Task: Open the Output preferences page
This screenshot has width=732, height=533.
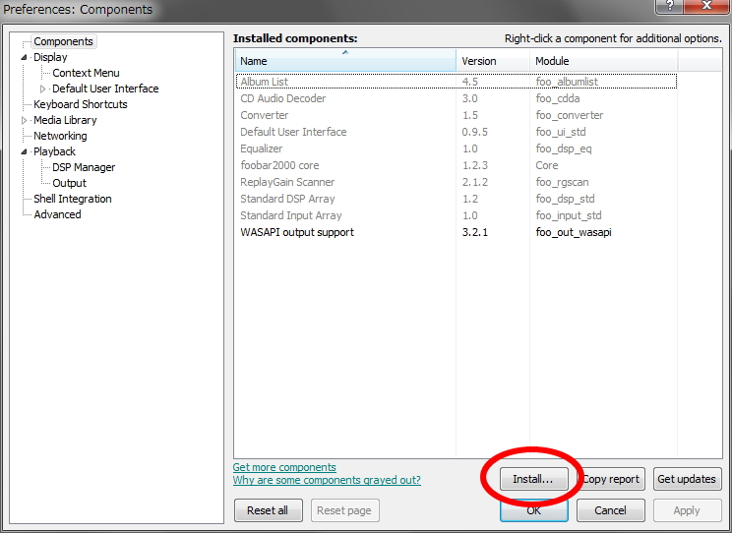Action: click(69, 183)
